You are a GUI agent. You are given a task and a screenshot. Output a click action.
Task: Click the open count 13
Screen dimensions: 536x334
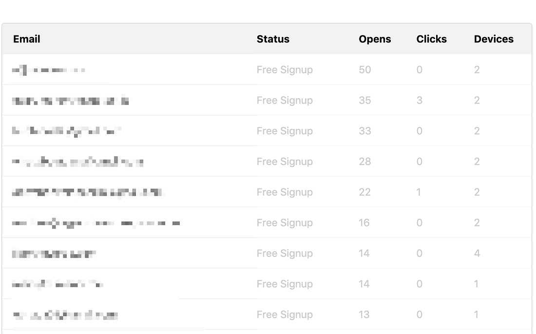click(x=364, y=315)
